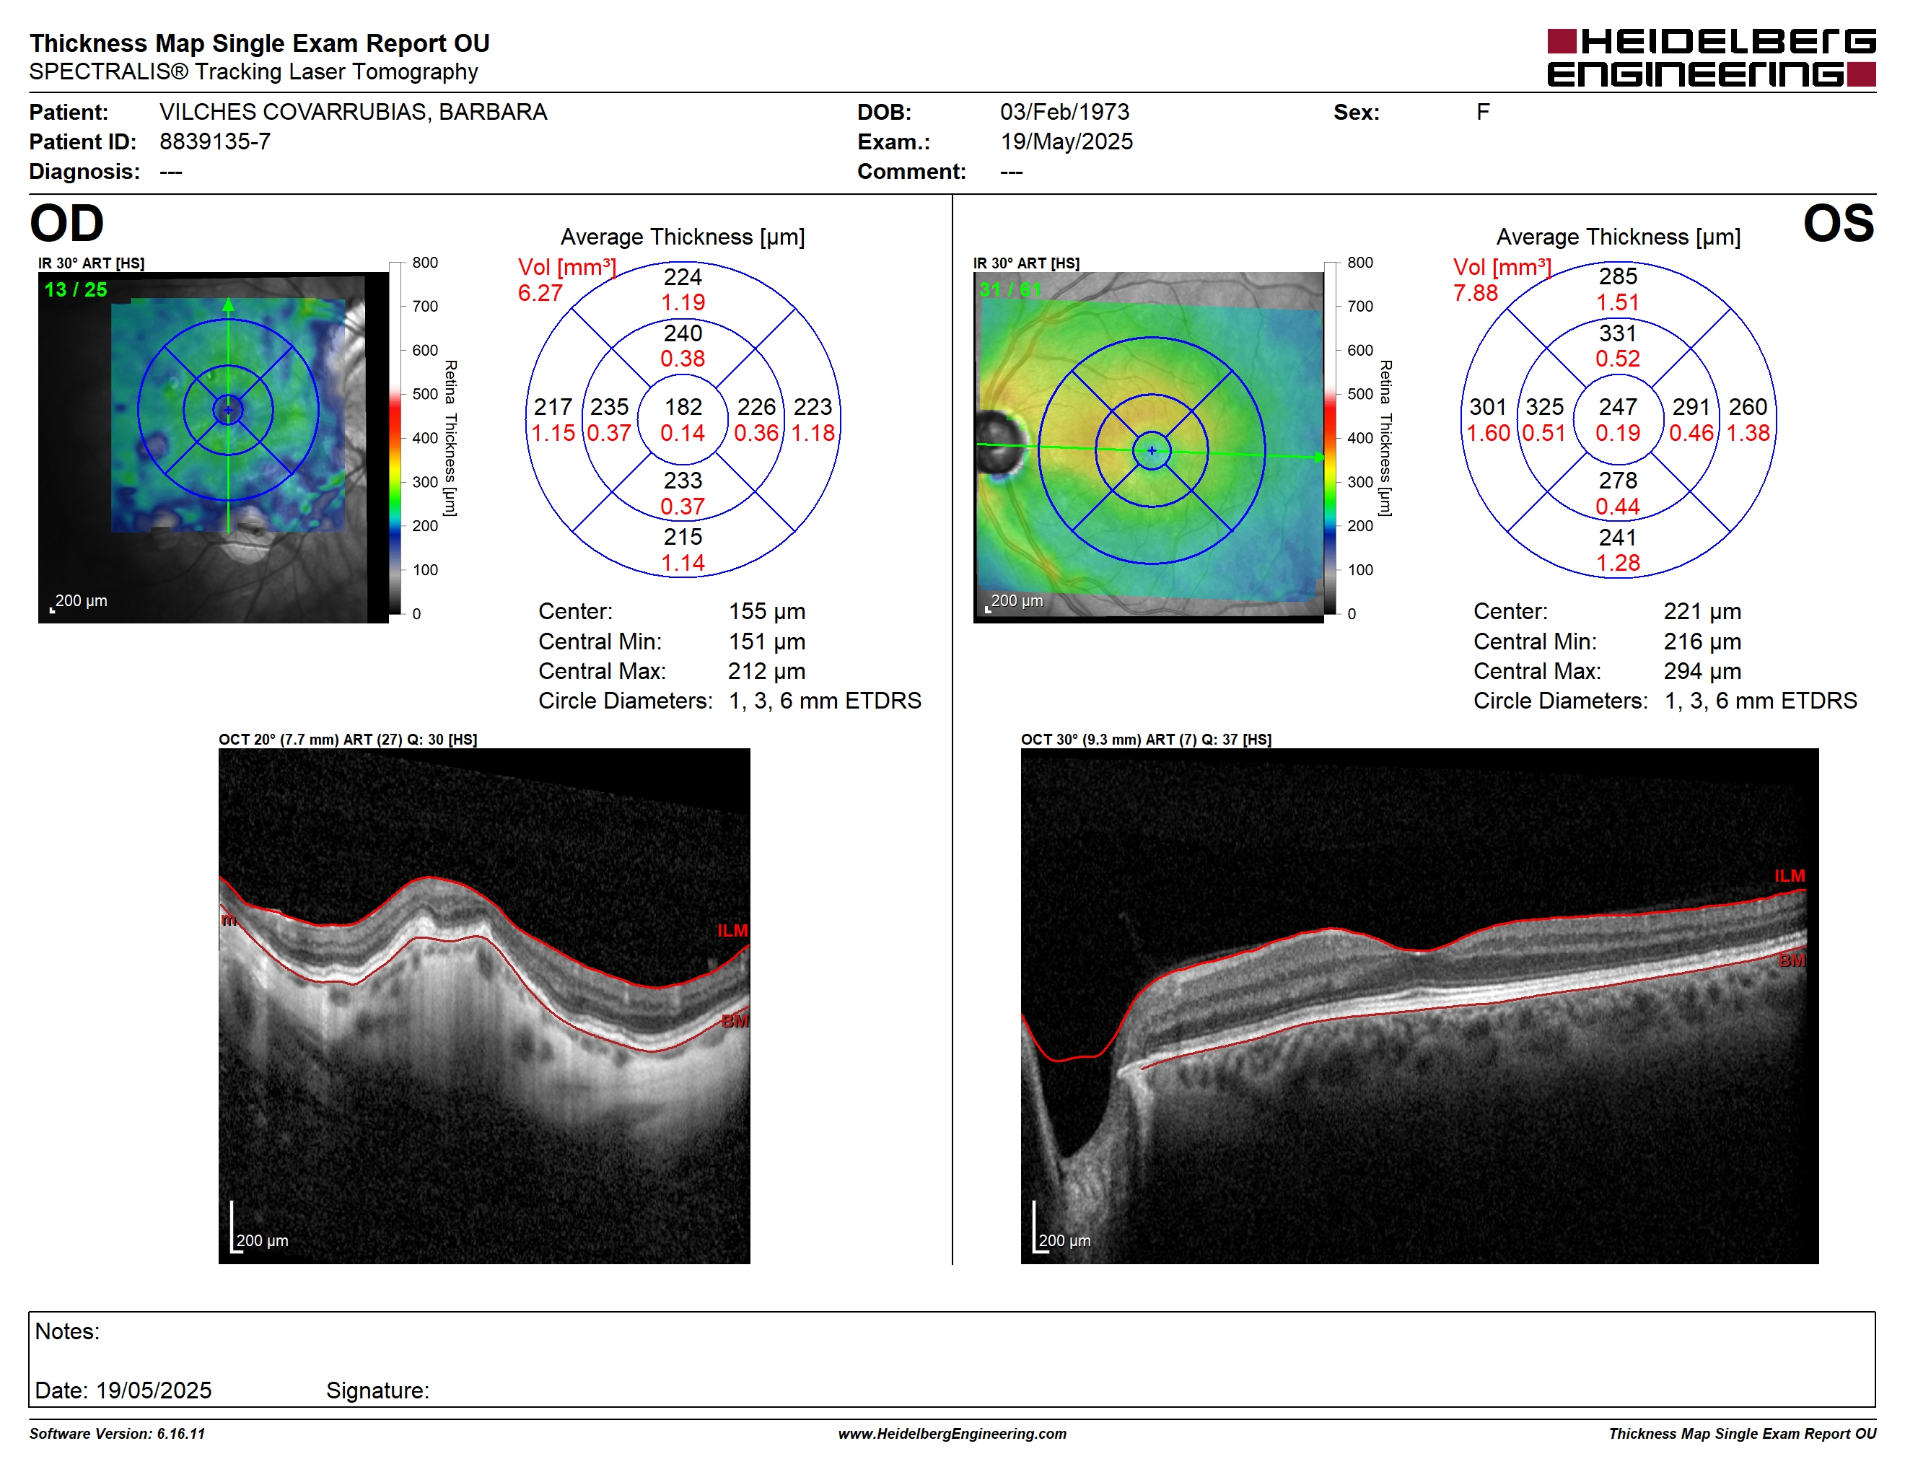Viewport: 1905px width, 1472px height.
Task: Click the Signature line
Action: [377, 1391]
